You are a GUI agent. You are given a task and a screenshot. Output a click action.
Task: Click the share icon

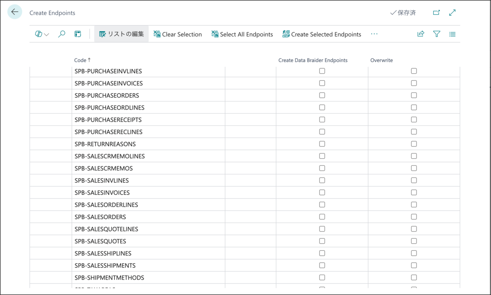[x=421, y=34]
